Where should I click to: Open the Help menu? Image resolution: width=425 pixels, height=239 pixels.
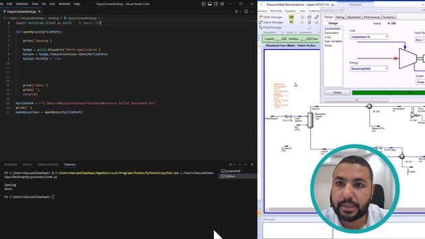[x=77, y=4]
